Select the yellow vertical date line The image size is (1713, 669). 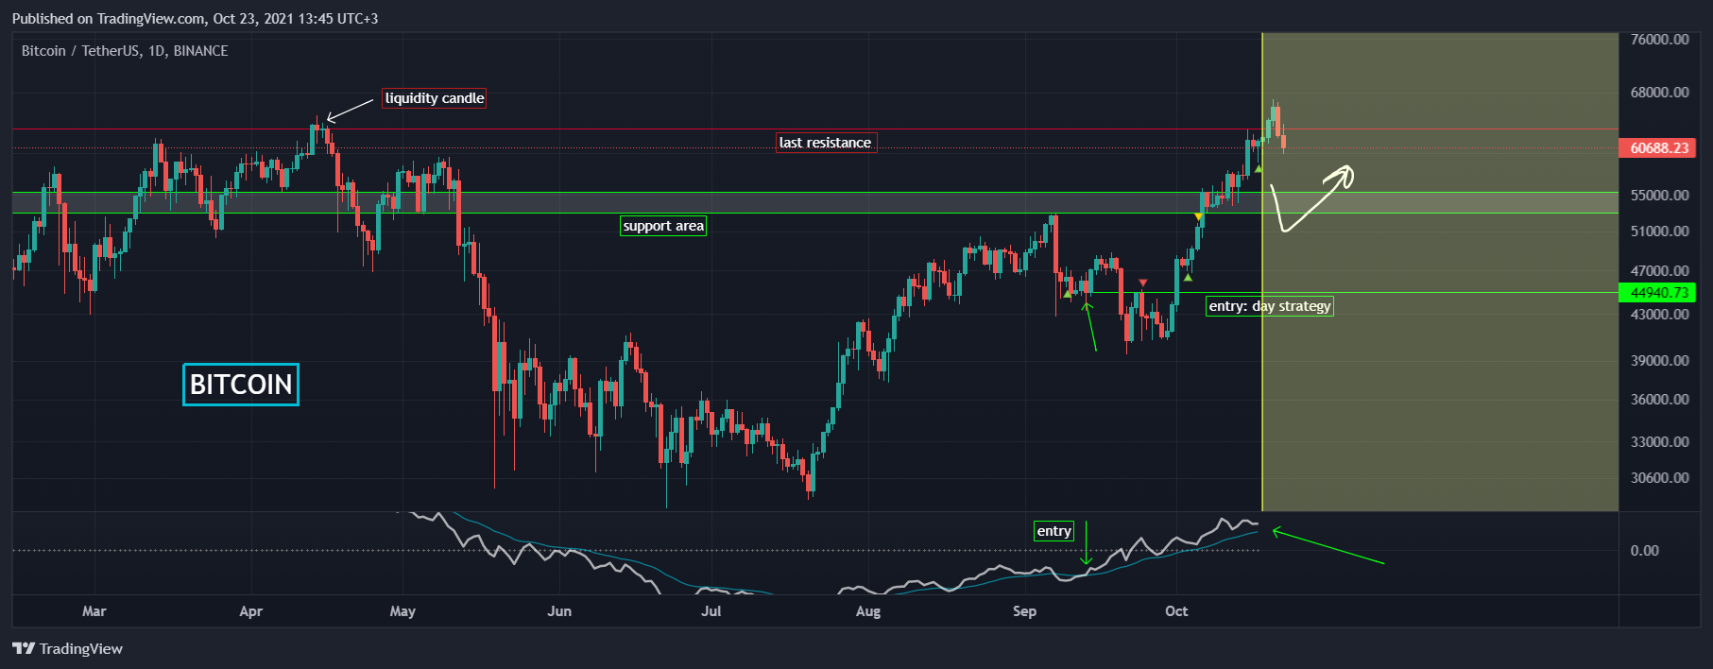pyautogui.click(x=1261, y=272)
